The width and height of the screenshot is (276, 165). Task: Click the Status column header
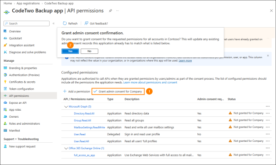[x=232, y=99]
